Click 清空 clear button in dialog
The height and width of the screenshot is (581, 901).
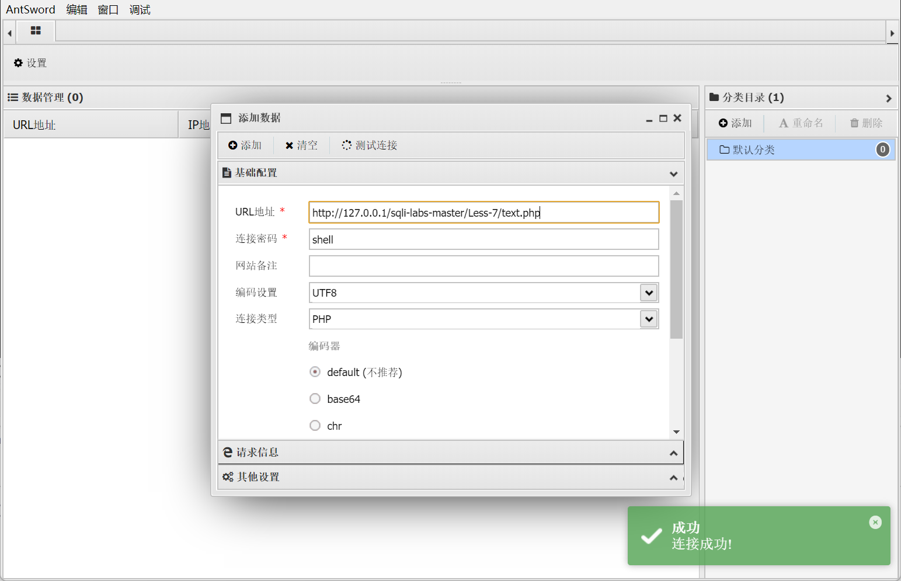[301, 145]
